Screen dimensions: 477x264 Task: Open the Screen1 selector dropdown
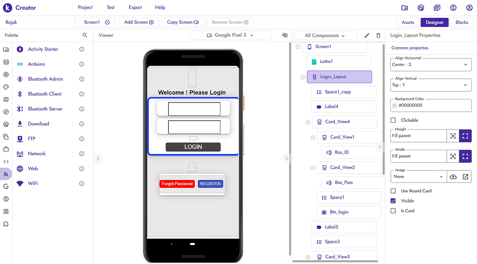point(95,22)
